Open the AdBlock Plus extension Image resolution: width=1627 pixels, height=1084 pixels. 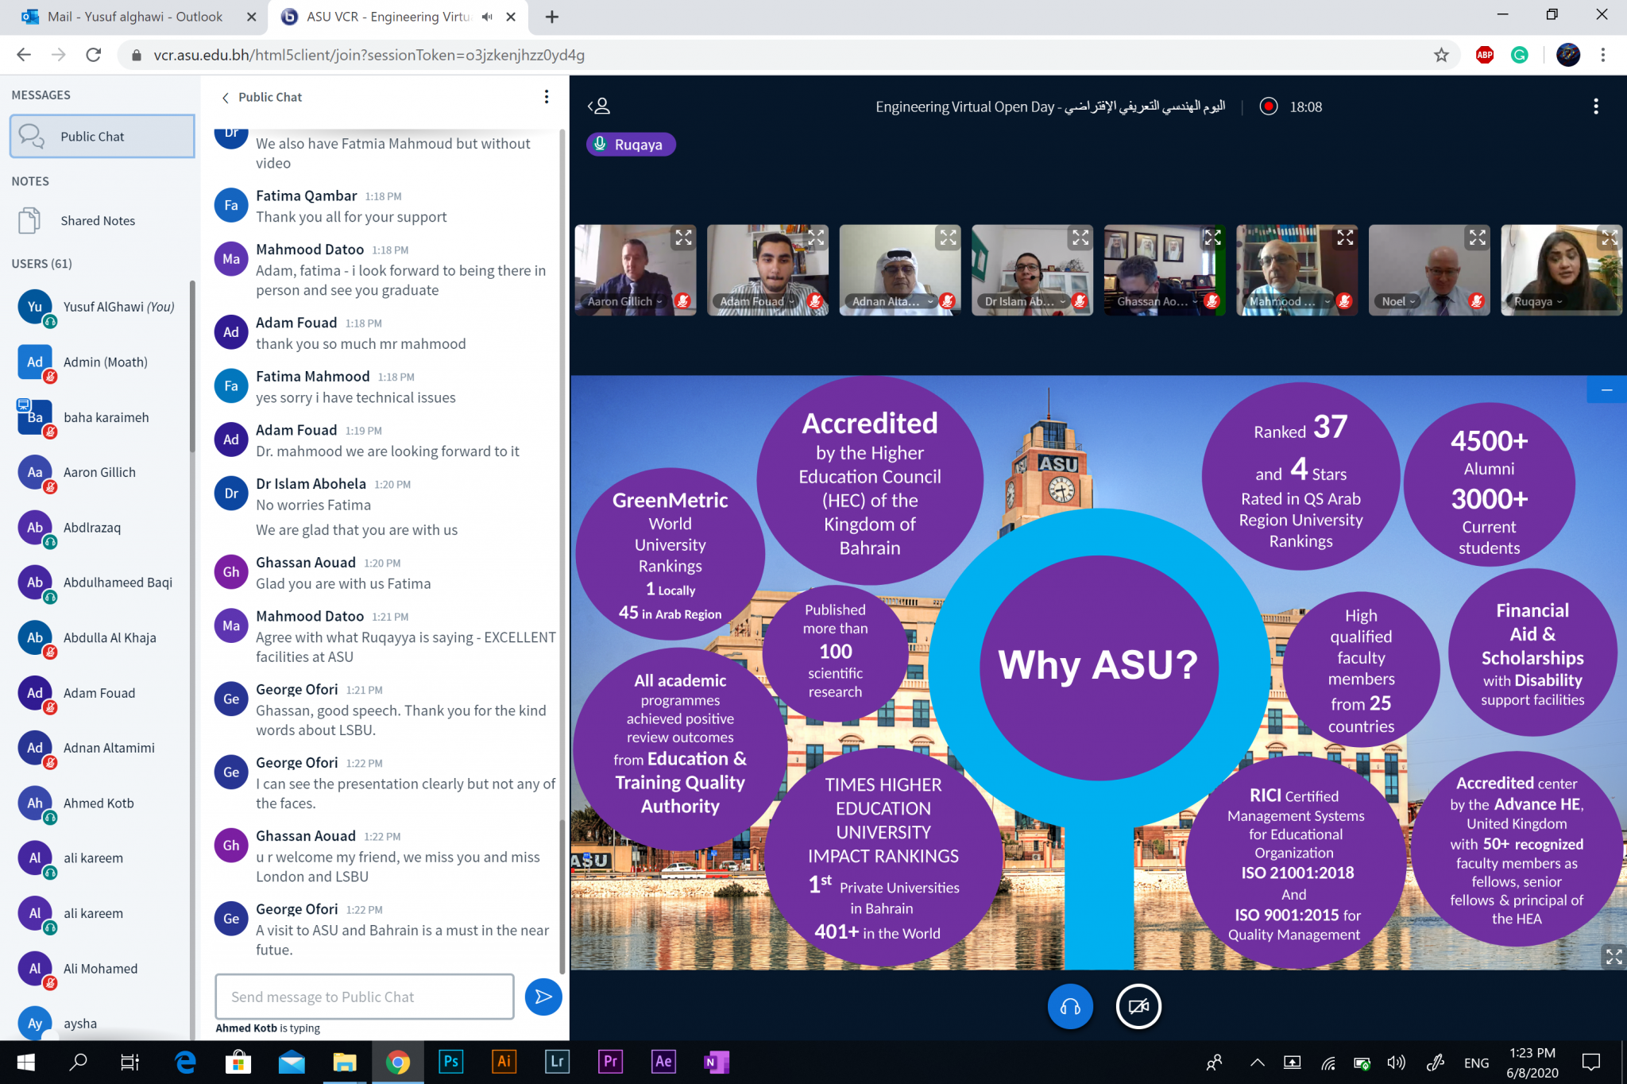[x=1484, y=55]
